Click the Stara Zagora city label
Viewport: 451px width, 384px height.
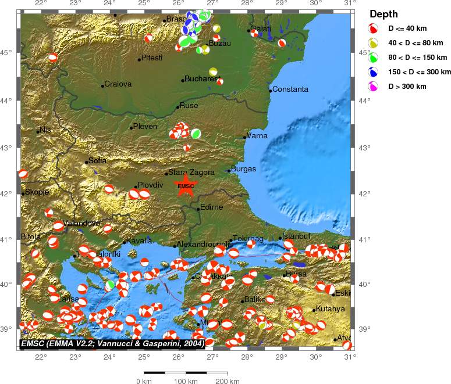coord(191,173)
